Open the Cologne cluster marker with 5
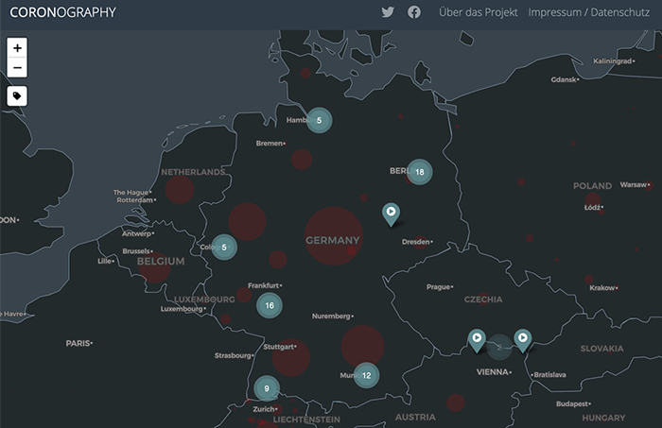Screen dimensions: 662x428 (x=224, y=248)
